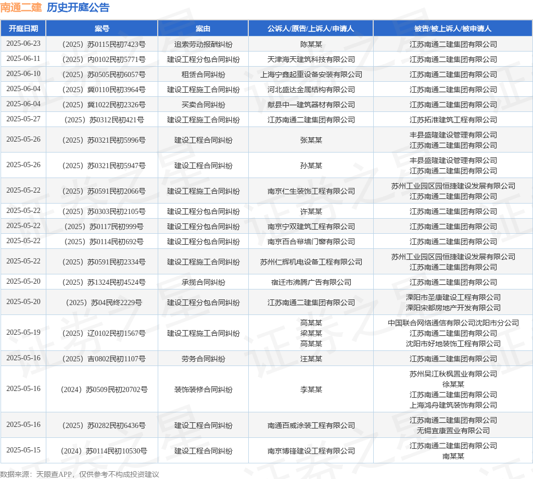Viewport: 533px width, 479px height.
Task: Click plaintiff 天津海天建筑科技有限公司
Action: pyautogui.click(x=311, y=59)
